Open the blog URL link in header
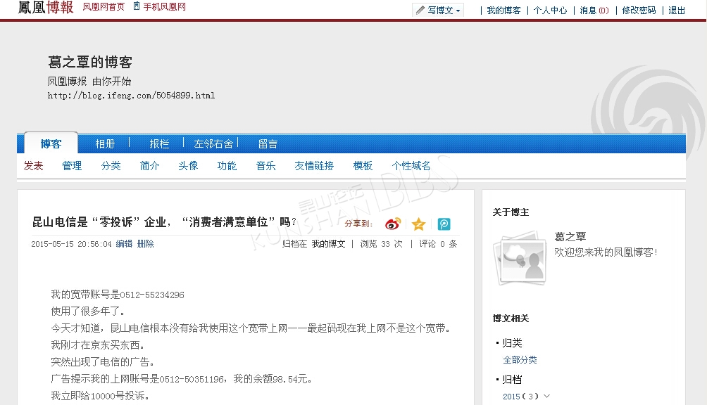This screenshot has height=405, width=707. [x=131, y=96]
